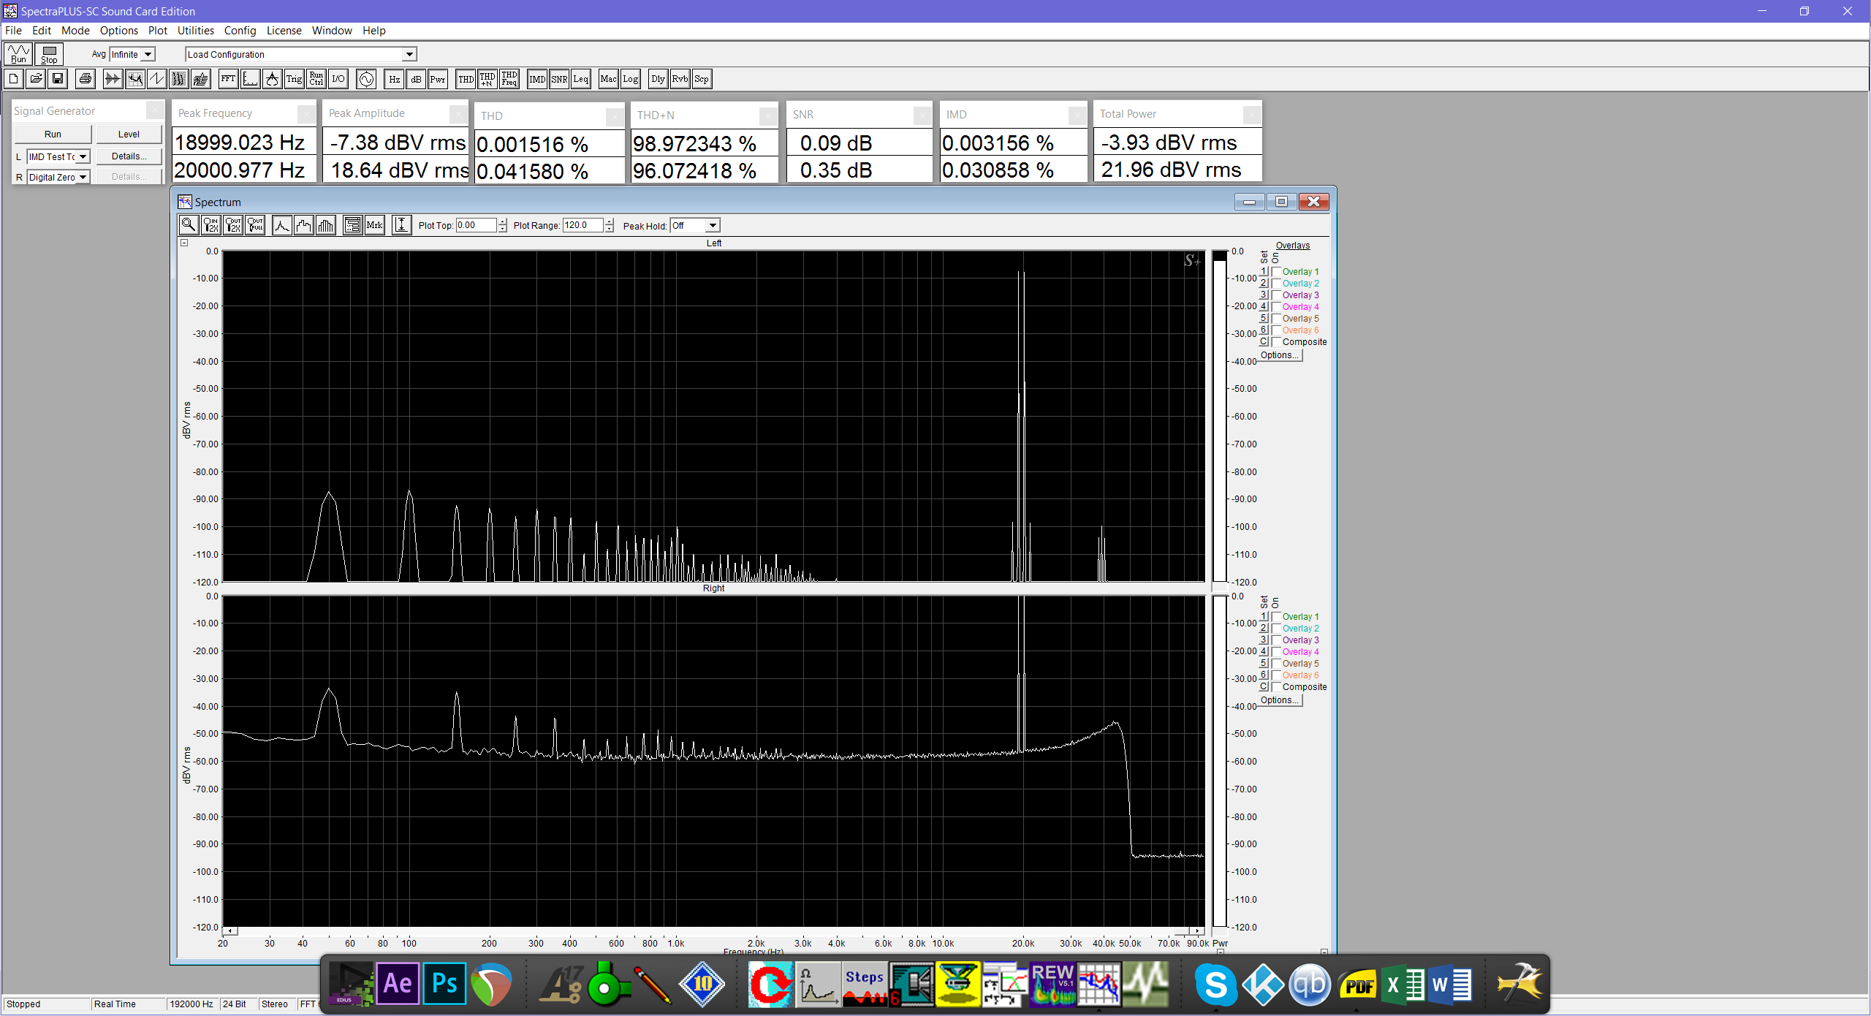This screenshot has height=1016, width=1871.
Task: Enable Composite checkbox on Right plot
Action: click(x=1276, y=686)
